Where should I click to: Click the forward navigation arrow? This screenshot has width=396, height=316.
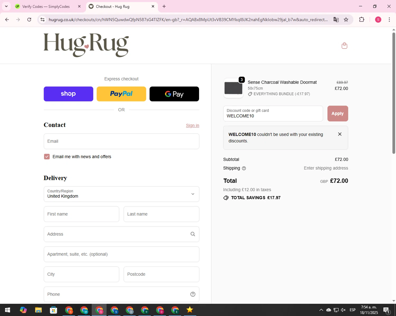pyautogui.click(x=18, y=19)
